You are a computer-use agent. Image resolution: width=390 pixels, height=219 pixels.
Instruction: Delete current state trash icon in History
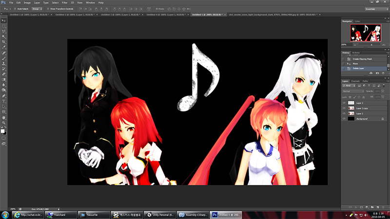pos(383,73)
